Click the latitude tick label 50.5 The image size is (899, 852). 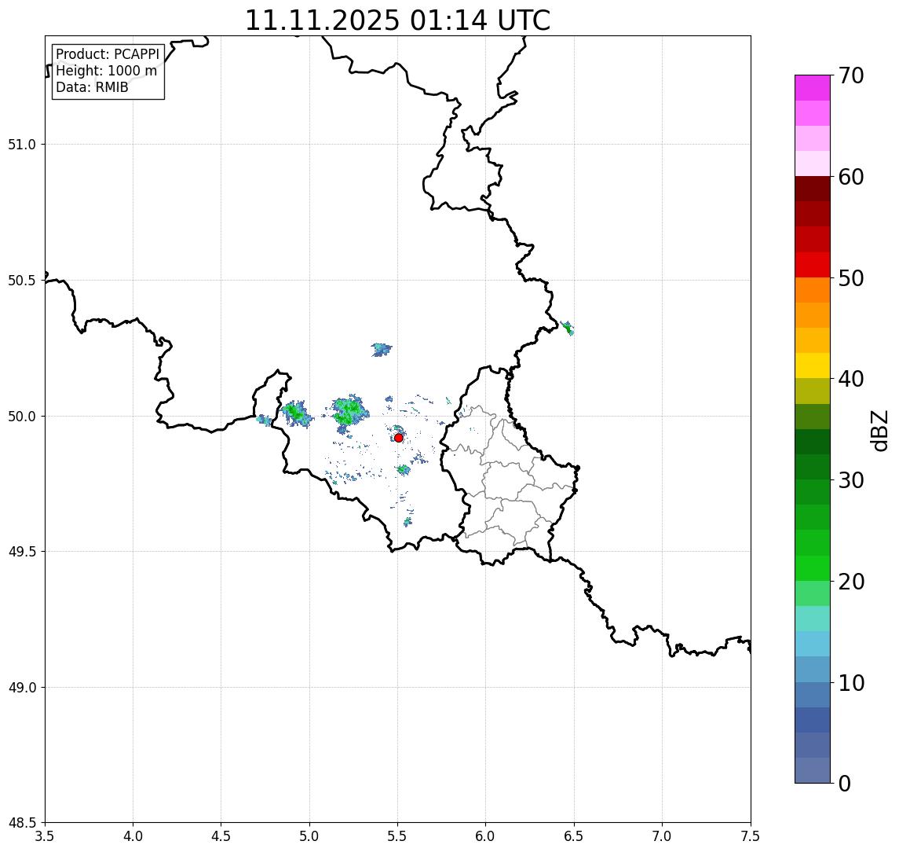click(22, 281)
